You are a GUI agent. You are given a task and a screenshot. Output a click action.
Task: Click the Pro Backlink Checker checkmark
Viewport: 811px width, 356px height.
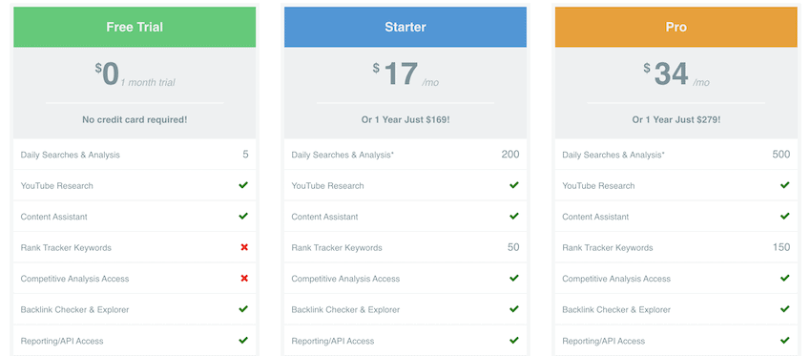click(x=785, y=309)
